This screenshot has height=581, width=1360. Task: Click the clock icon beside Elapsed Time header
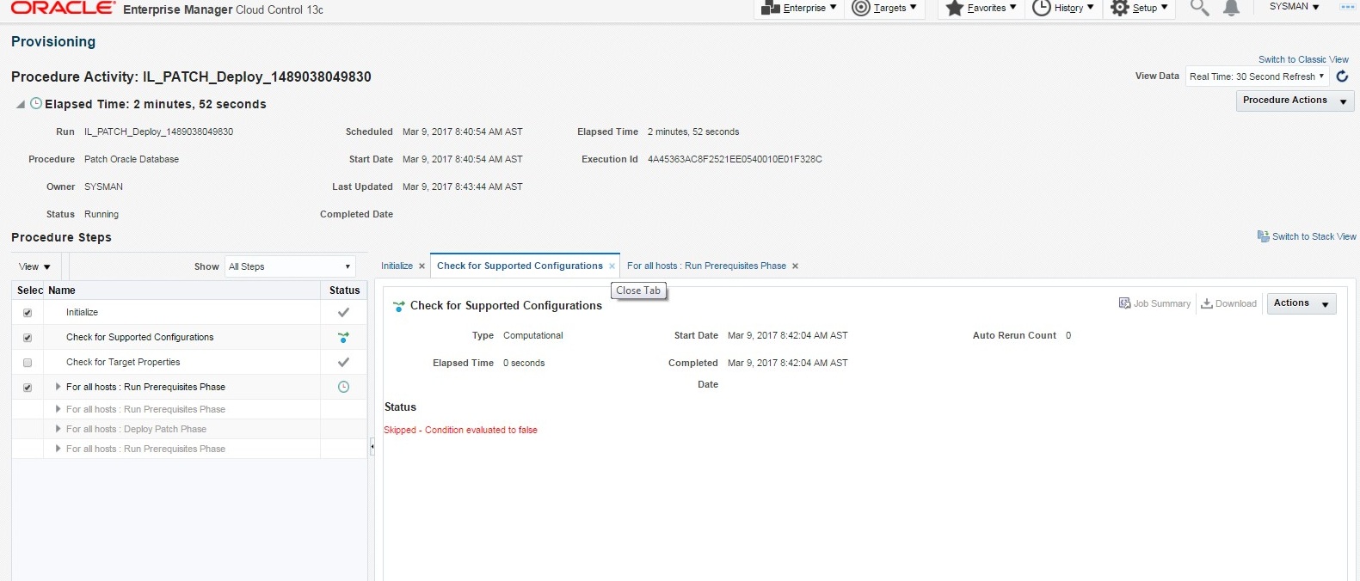pyautogui.click(x=36, y=103)
